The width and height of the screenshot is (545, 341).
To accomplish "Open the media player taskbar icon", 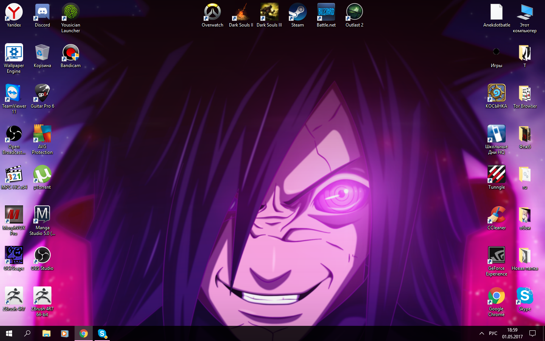I will 65,333.
